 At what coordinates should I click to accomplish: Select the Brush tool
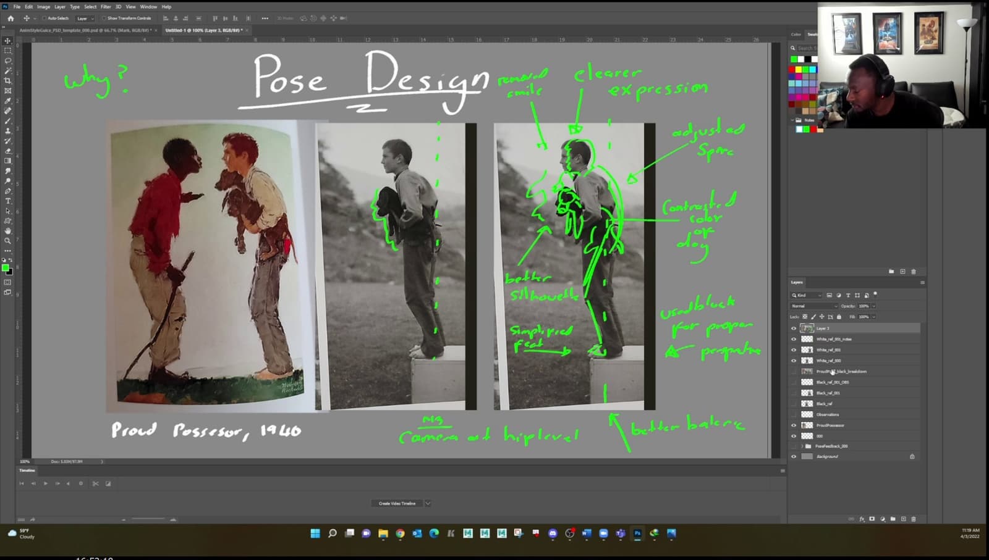8,120
